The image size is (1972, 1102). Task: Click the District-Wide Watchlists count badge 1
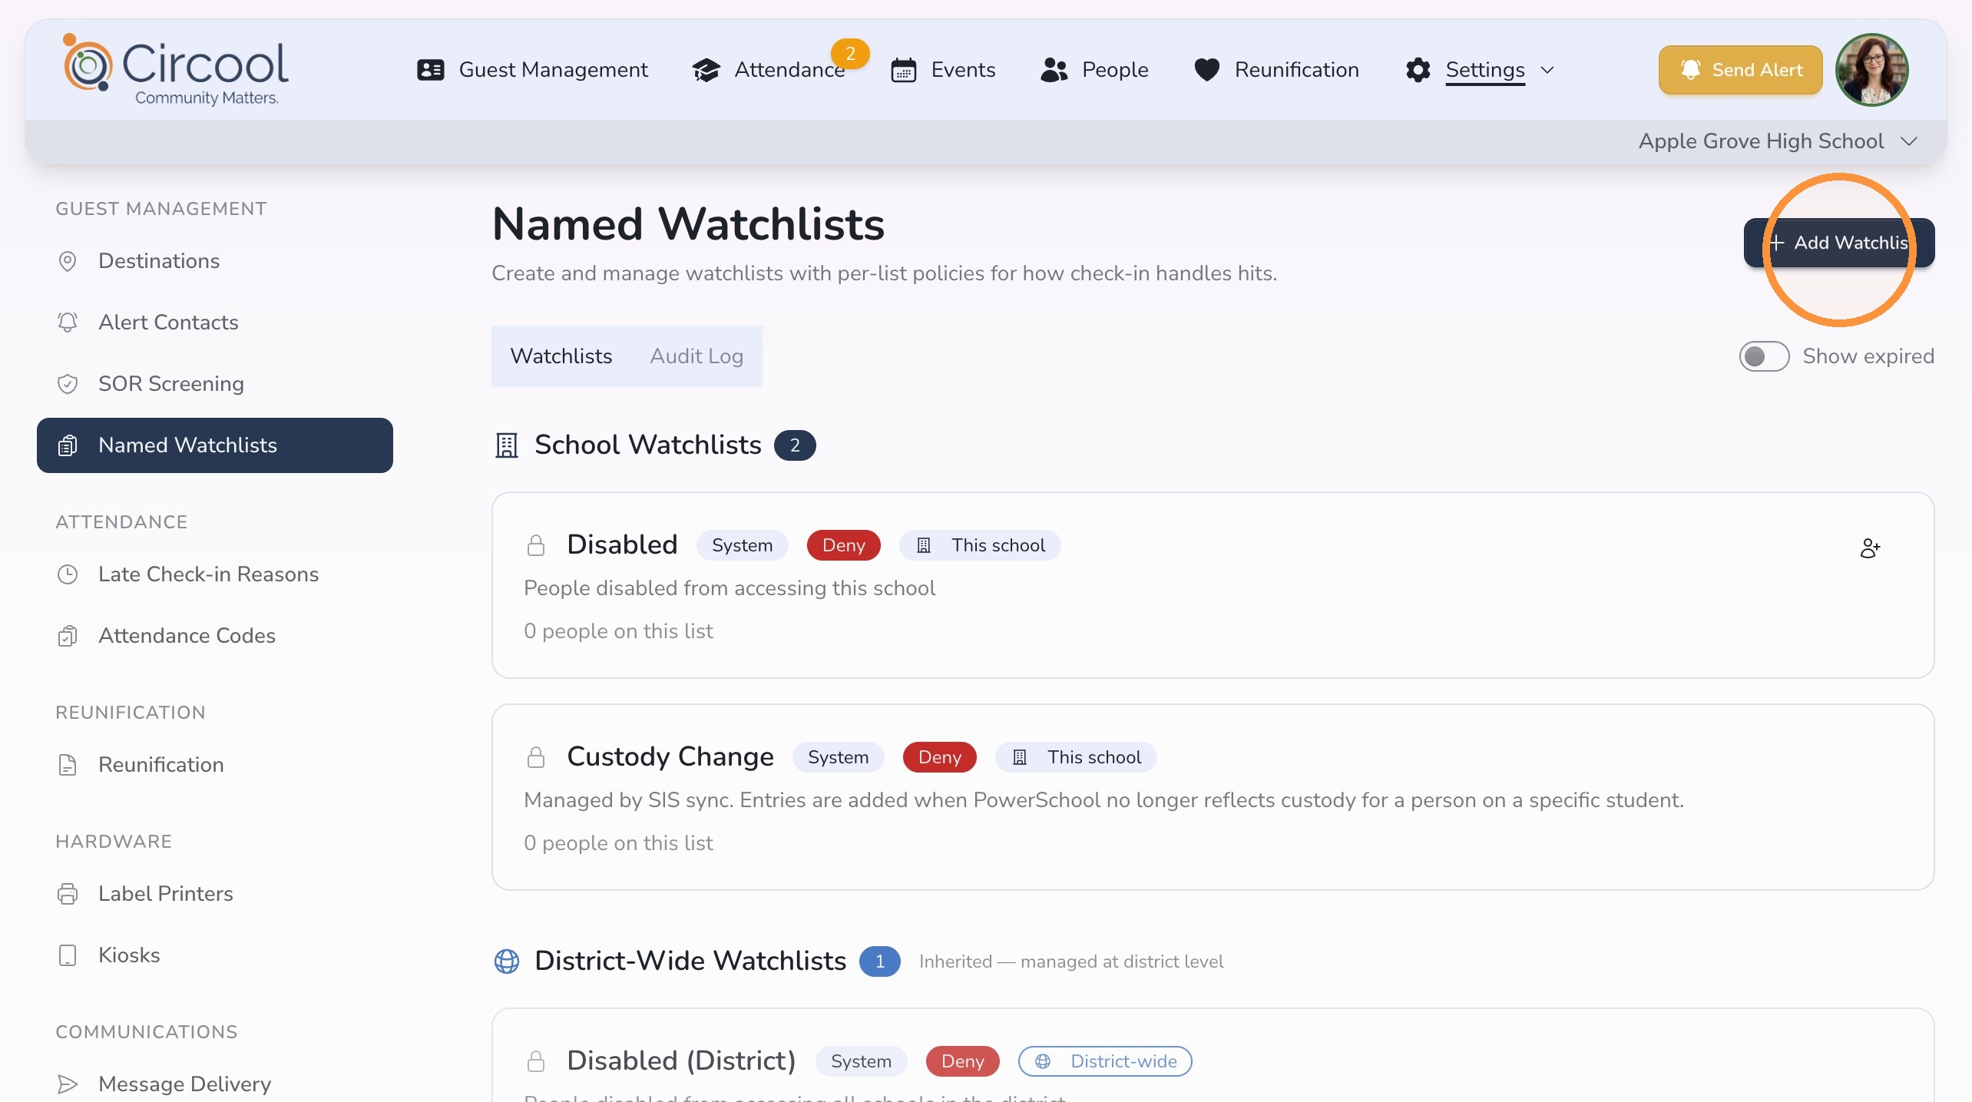tap(880, 961)
